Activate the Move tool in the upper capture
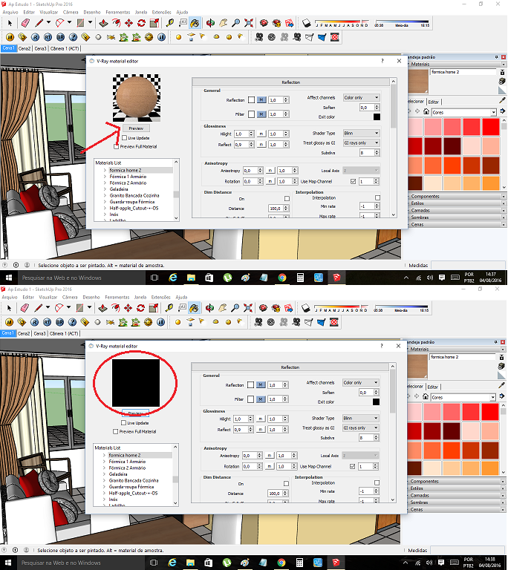 [x=128, y=23]
